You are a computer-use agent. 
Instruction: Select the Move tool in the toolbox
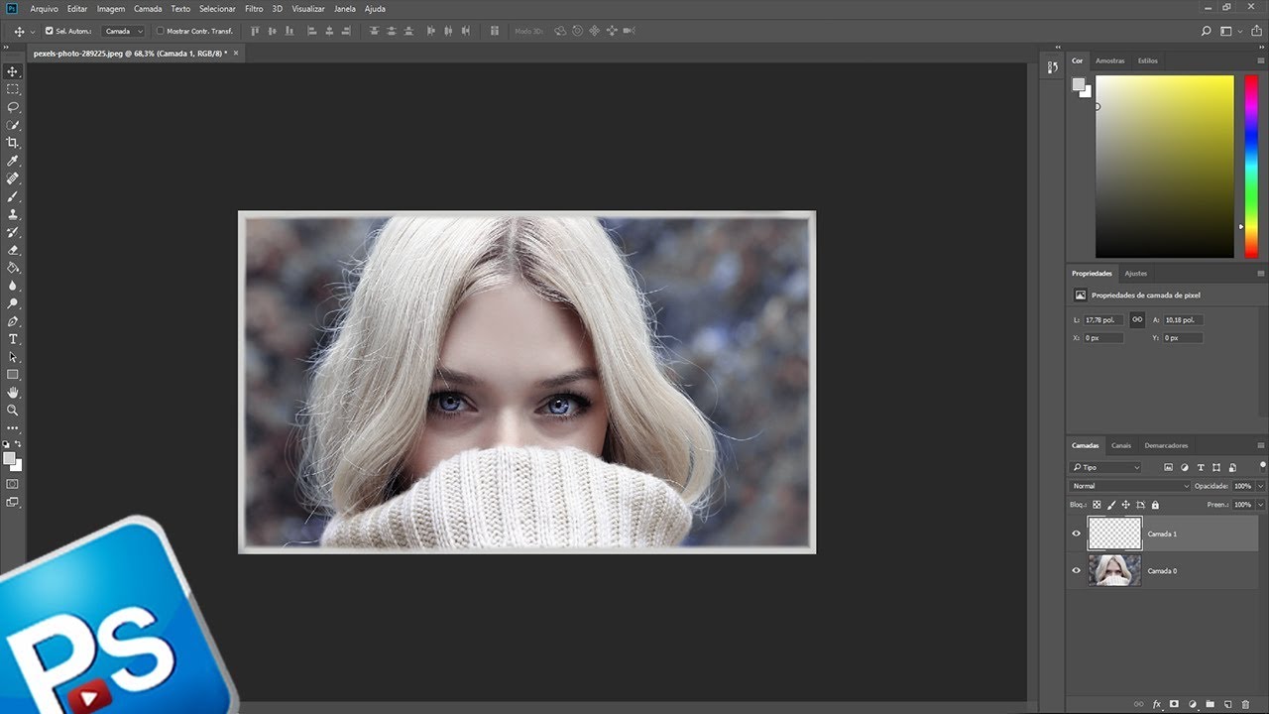(x=13, y=71)
